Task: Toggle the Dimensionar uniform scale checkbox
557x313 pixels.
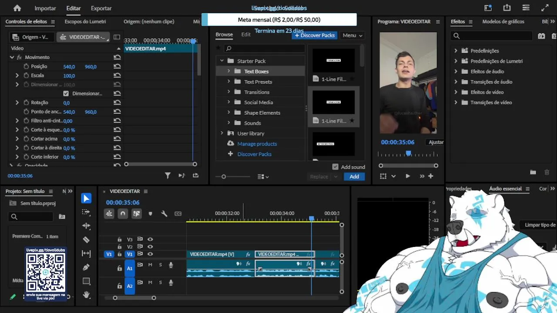Action: point(66,93)
